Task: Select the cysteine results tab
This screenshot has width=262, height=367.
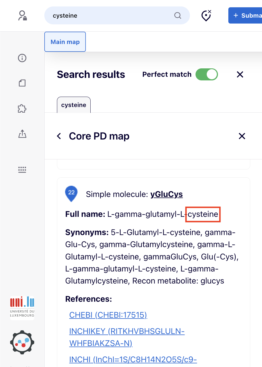Action: pos(74,105)
